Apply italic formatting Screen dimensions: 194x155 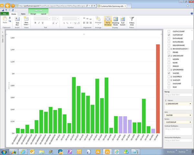[x=39, y=23]
